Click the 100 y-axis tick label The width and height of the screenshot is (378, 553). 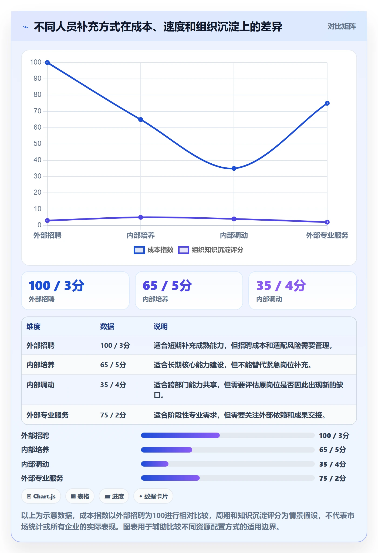36,62
